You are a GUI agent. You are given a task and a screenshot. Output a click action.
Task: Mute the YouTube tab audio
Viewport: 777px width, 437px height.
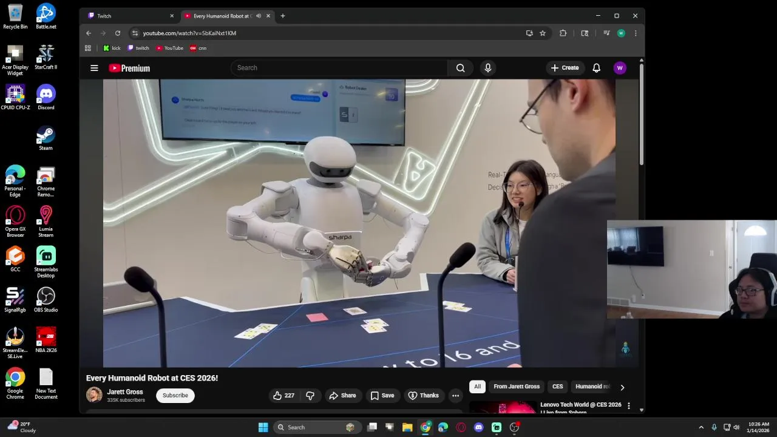pos(259,16)
